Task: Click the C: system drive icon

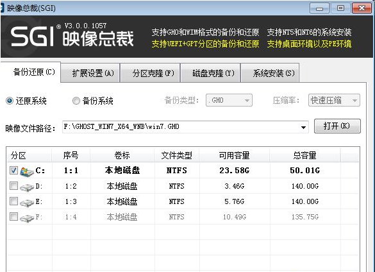Action: pyautogui.click(x=27, y=171)
